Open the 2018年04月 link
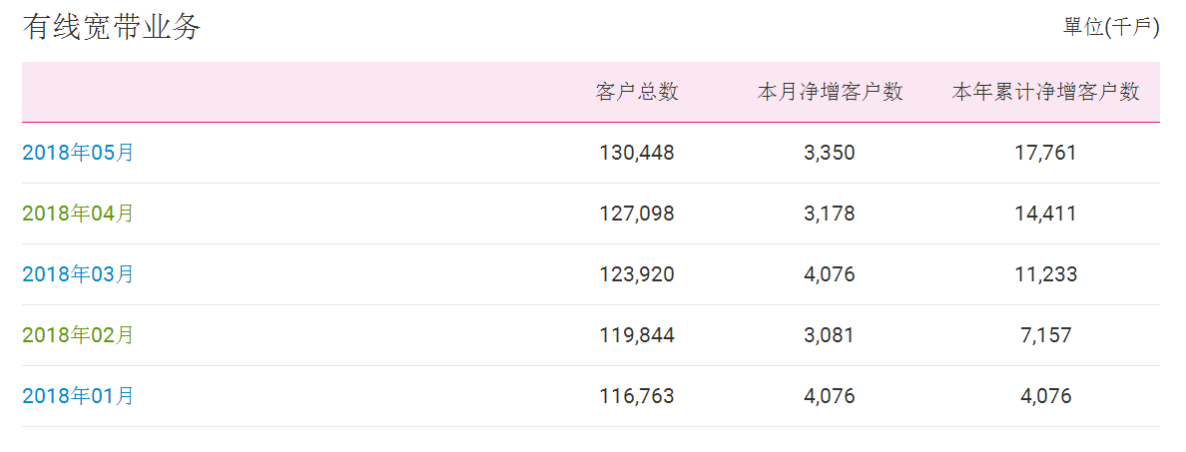The image size is (1186, 452). [78, 214]
